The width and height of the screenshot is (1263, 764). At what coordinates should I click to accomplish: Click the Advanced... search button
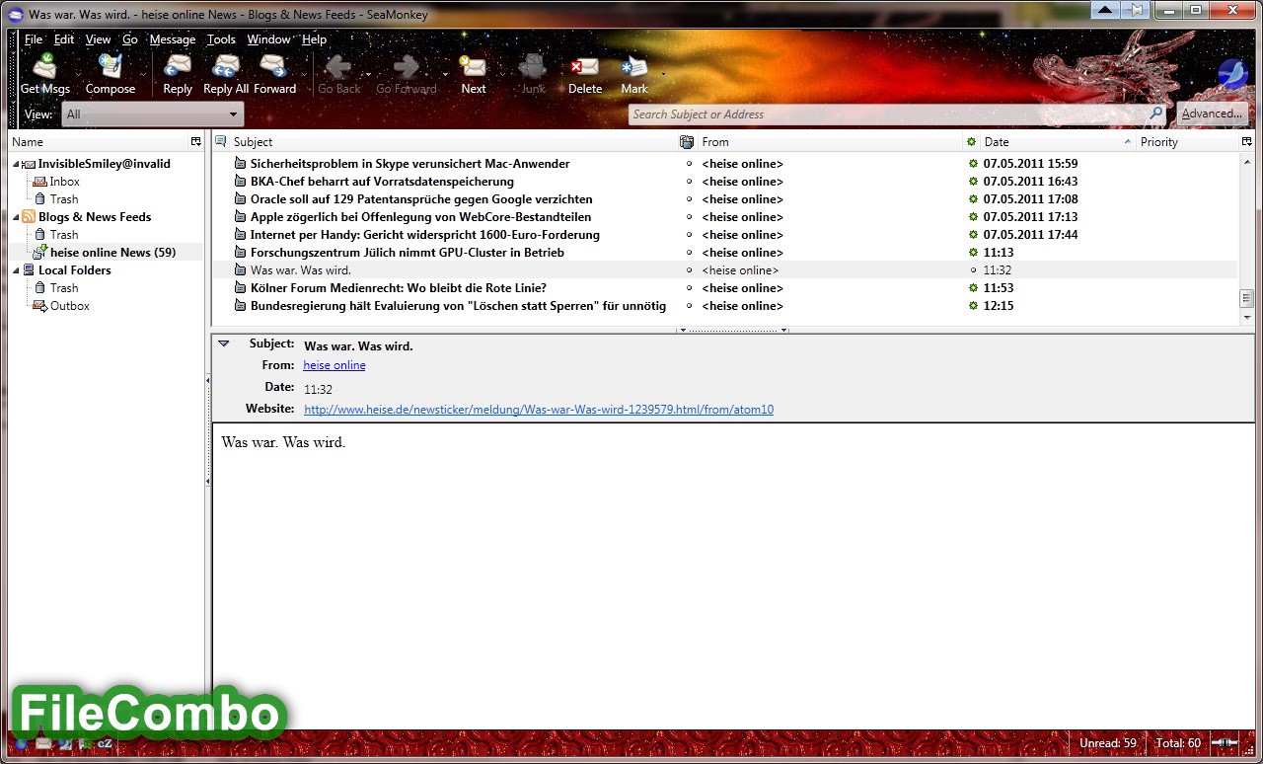(x=1212, y=114)
